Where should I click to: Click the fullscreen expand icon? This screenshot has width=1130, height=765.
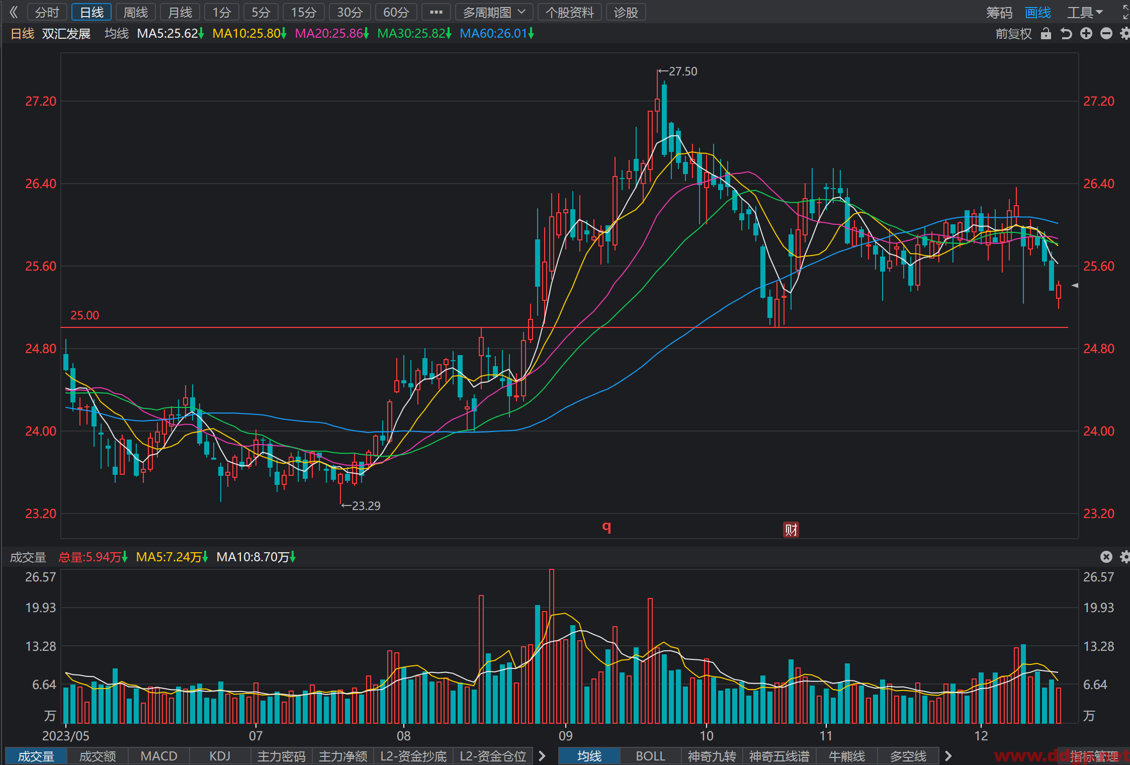click(1125, 12)
